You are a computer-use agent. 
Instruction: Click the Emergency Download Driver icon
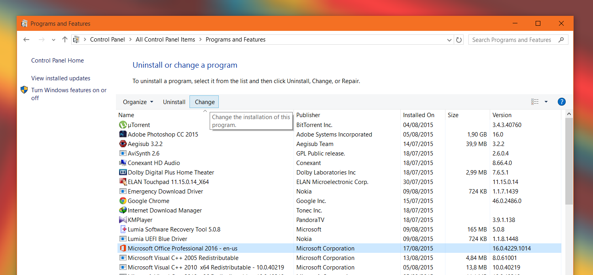[x=123, y=192]
